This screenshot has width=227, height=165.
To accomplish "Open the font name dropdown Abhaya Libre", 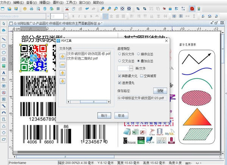I will (x=25, y=16).
